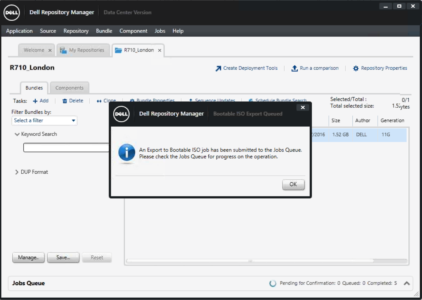This screenshot has width=422, height=300.
Task: Click the Delete trash icon
Action: pos(65,101)
